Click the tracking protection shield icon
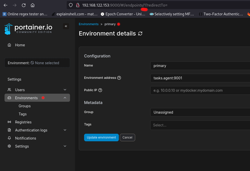Image resolution: width=250 pixels, height=171 pixels. click(71, 5)
